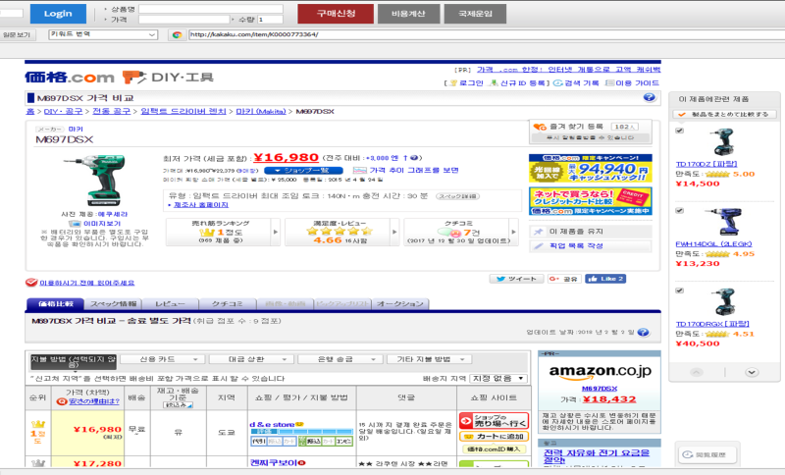
Task: Click the crown ranking icon 1점도
Action: tap(207, 233)
